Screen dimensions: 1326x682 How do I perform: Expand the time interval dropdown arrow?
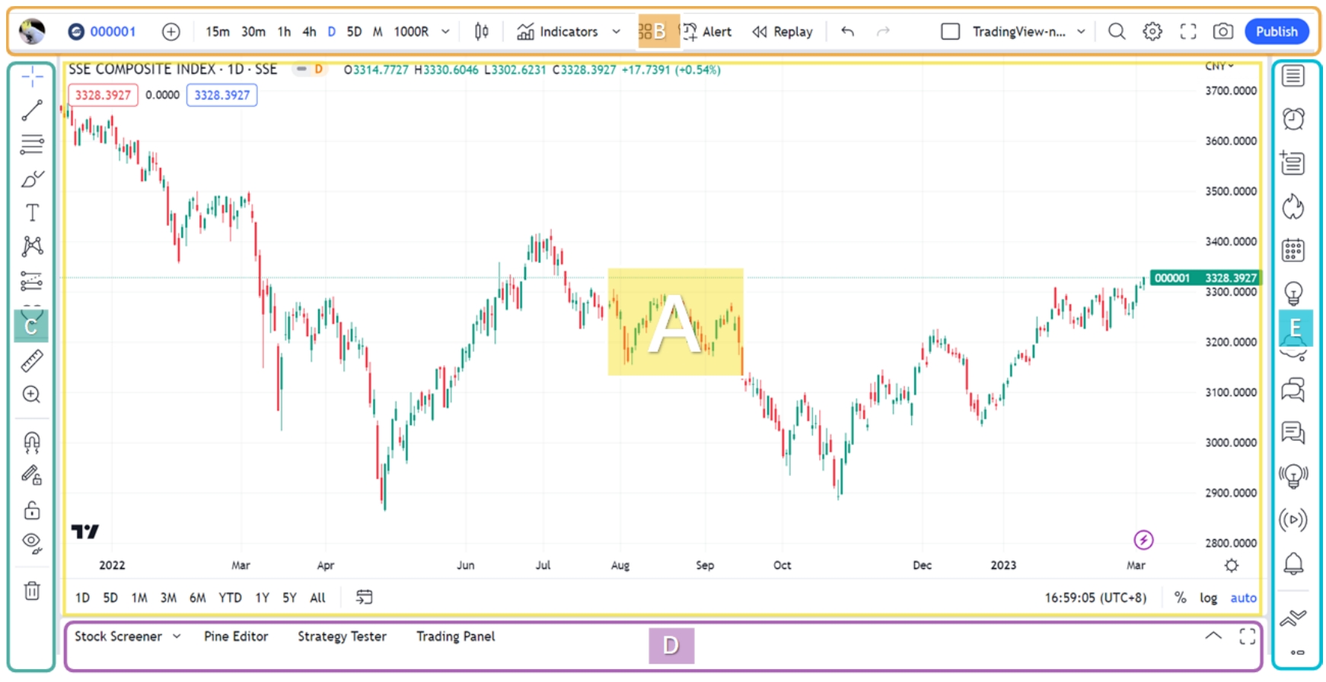pyautogui.click(x=445, y=31)
